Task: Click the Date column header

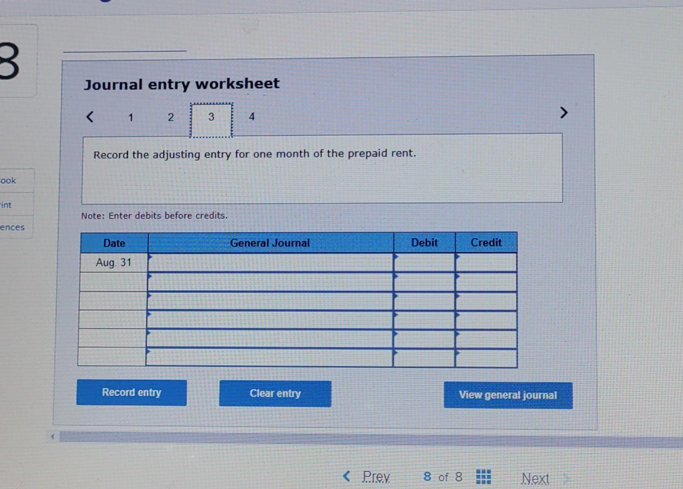Action: (x=114, y=243)
